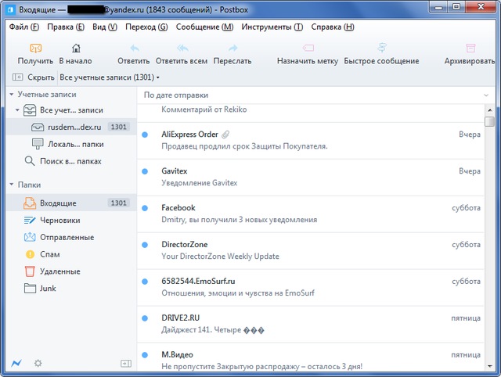Collapse the Учетные записи section
Image resolution: width=501 pixels, height=377 pixels.
[12, 94]
